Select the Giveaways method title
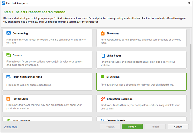The height and width of the screenshot is (133, 193). [x=113, y=33]
